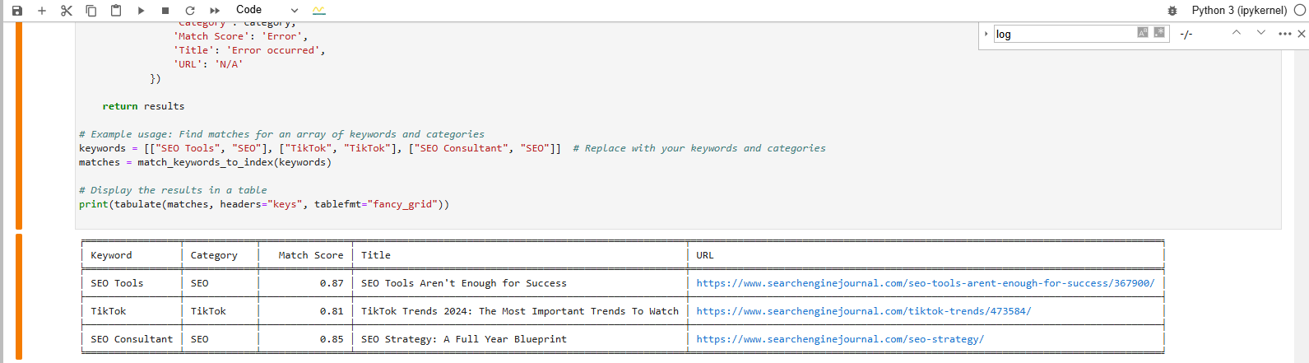
Task: Save the notebook using the disk icon
Action: point(17,11)
